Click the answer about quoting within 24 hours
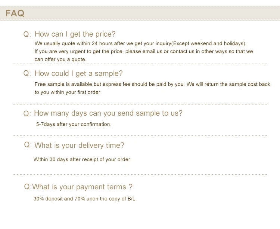 click(140, 43)
